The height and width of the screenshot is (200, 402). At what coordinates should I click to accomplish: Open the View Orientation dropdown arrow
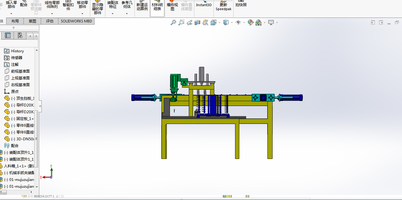pos(219,22)
